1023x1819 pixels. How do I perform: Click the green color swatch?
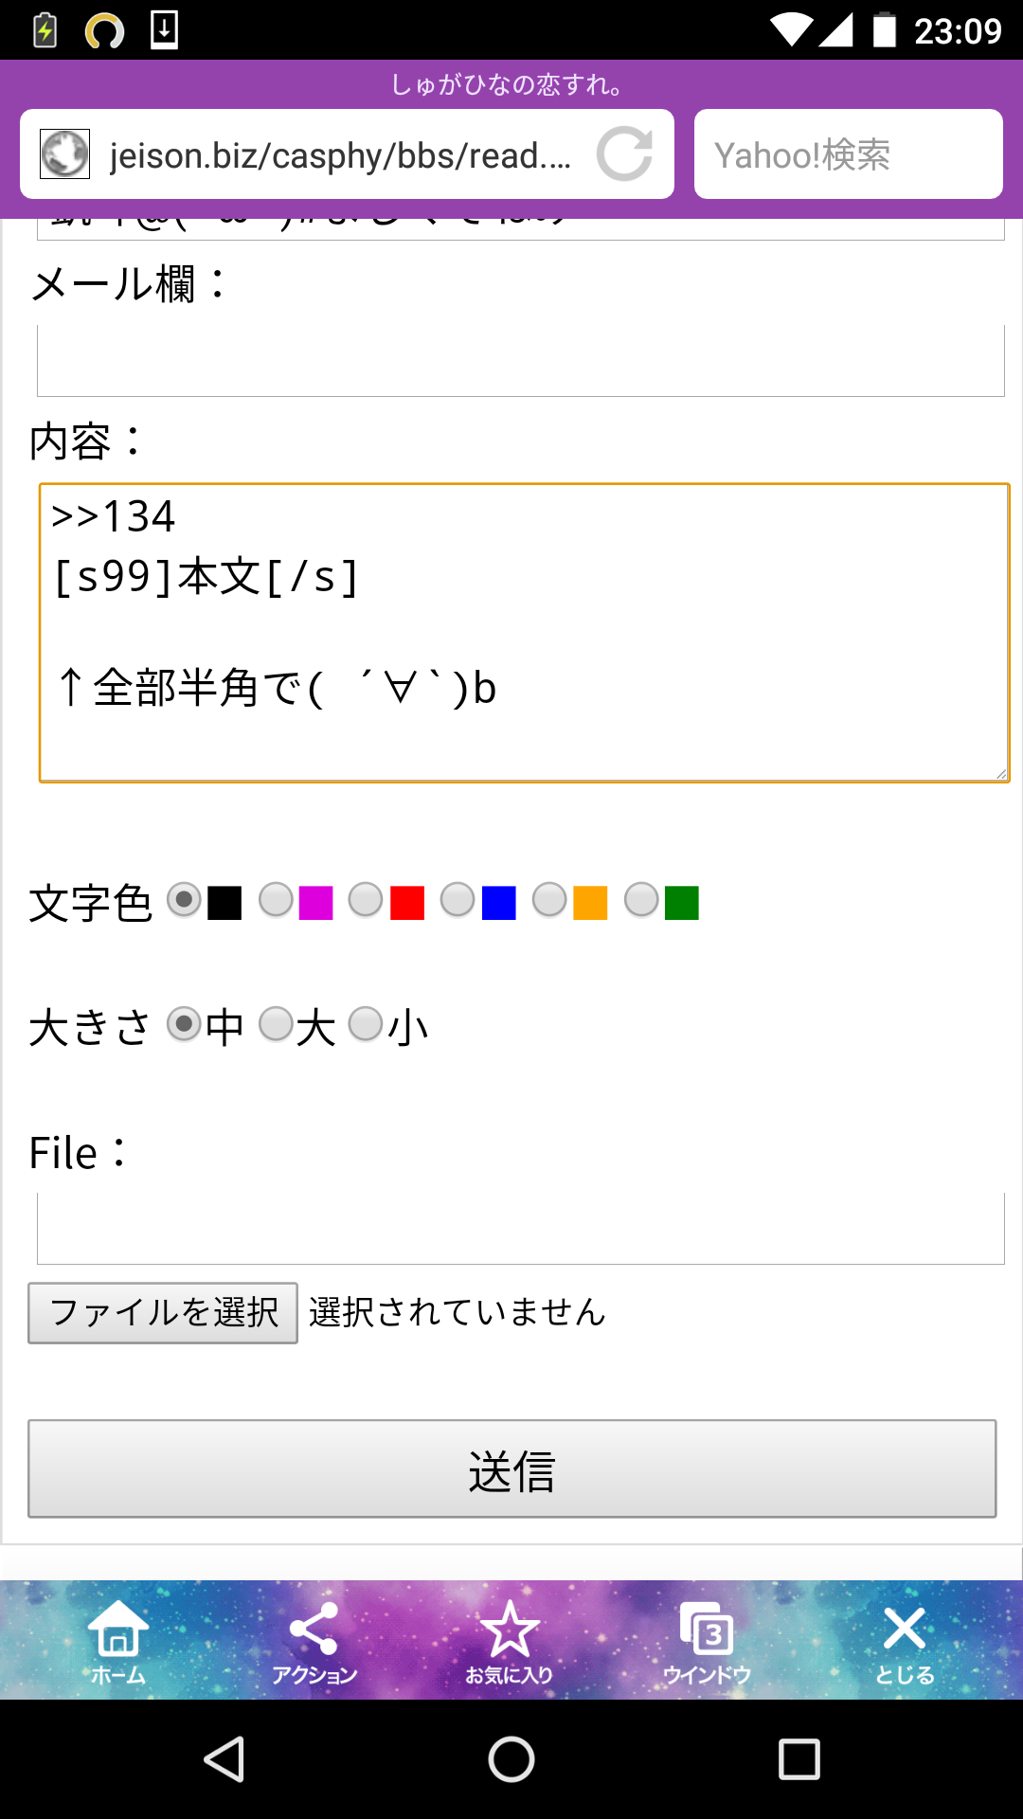pyautogui.click(x=682, y=903)
